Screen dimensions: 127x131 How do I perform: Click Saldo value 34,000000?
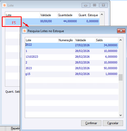pyautogui.click(x=111, y=45)
